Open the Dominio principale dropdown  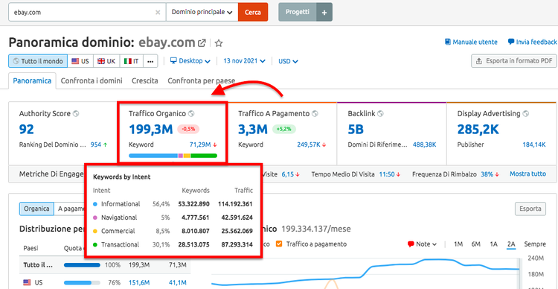point(202,12)
